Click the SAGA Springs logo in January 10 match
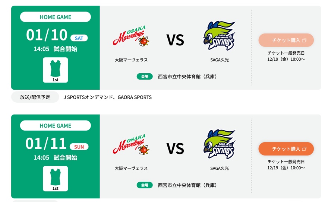 point(220,36)
